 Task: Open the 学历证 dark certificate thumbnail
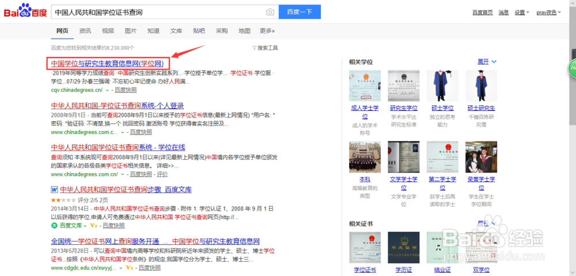coord(404,247)
